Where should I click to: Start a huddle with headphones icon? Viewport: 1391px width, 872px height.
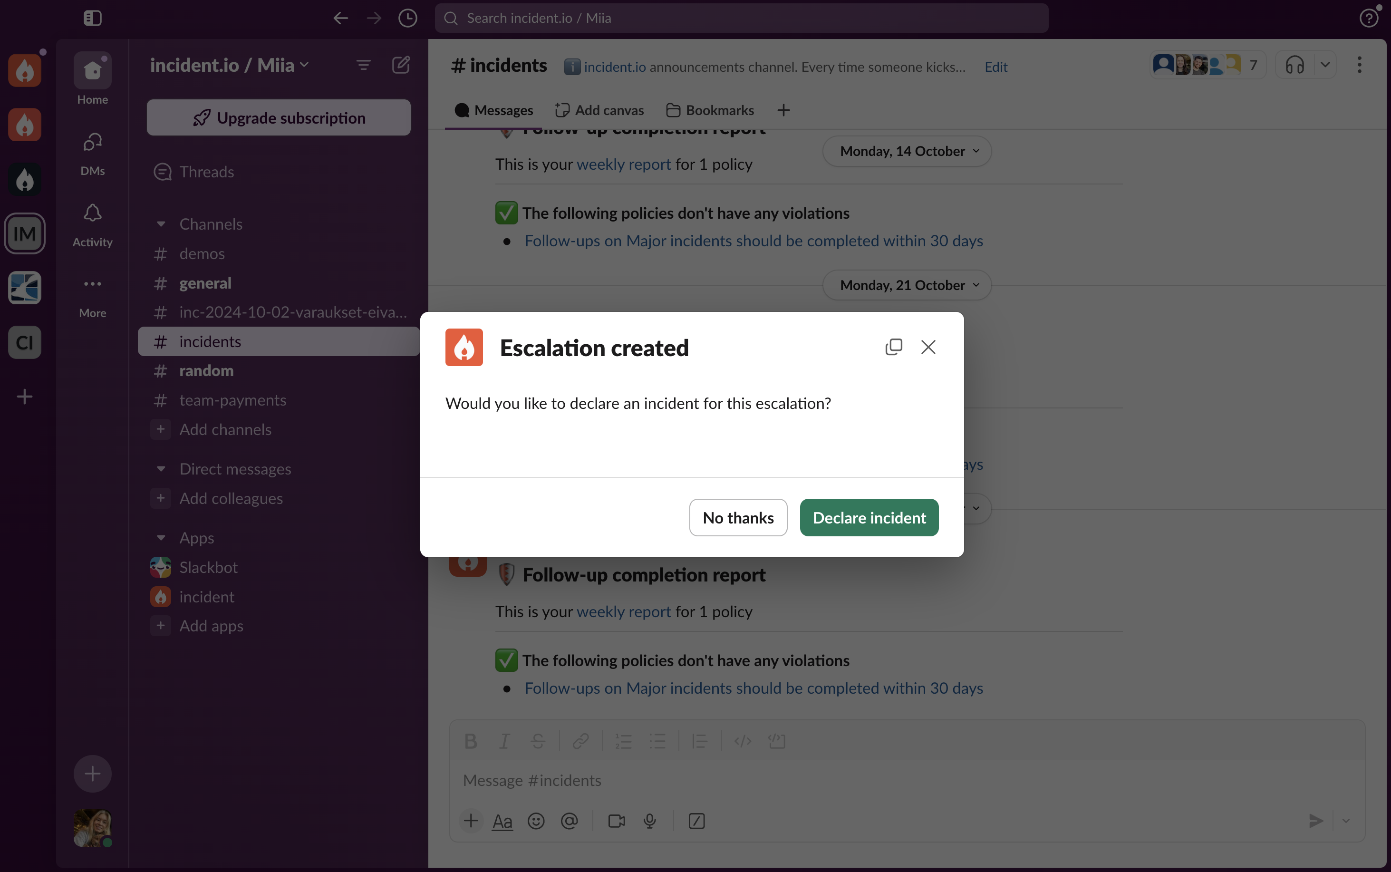[x=1294, y=65]
